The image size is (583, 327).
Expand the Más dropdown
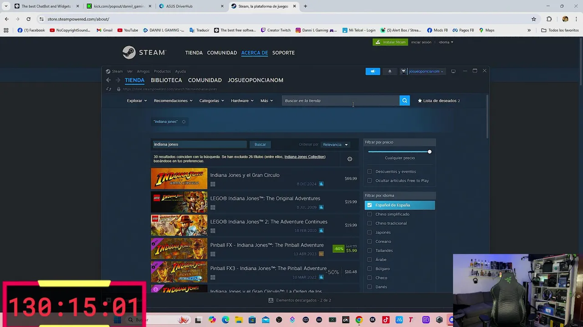click(266, 100)
